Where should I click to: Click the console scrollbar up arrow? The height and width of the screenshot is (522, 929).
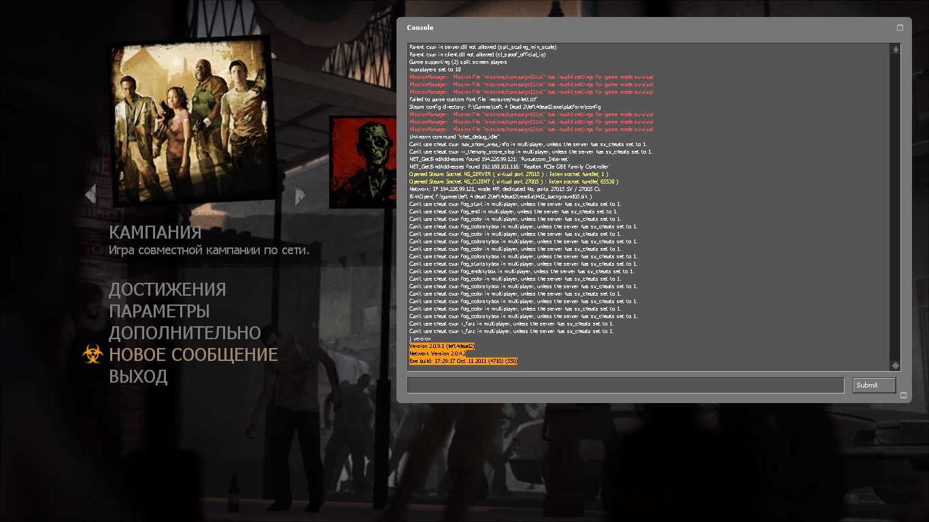(896, 50)
